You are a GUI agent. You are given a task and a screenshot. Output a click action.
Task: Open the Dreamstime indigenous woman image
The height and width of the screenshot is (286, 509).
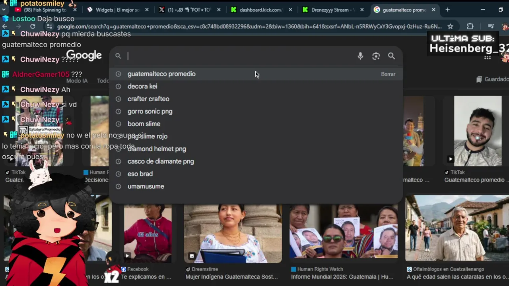click(233, 234)
